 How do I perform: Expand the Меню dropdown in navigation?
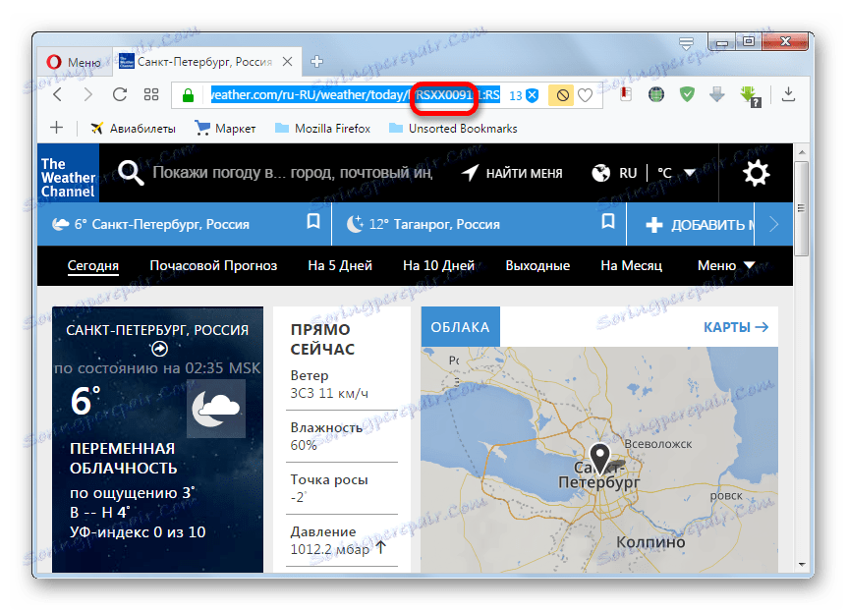(725, 266)
